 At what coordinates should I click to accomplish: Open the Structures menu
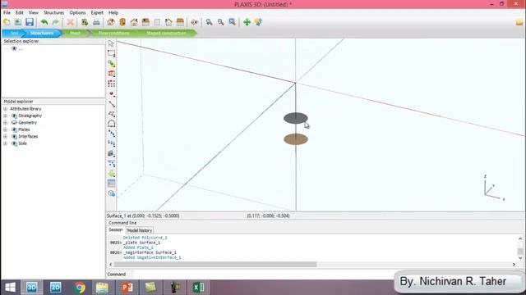pyautogui.click(x=53, y=12)
